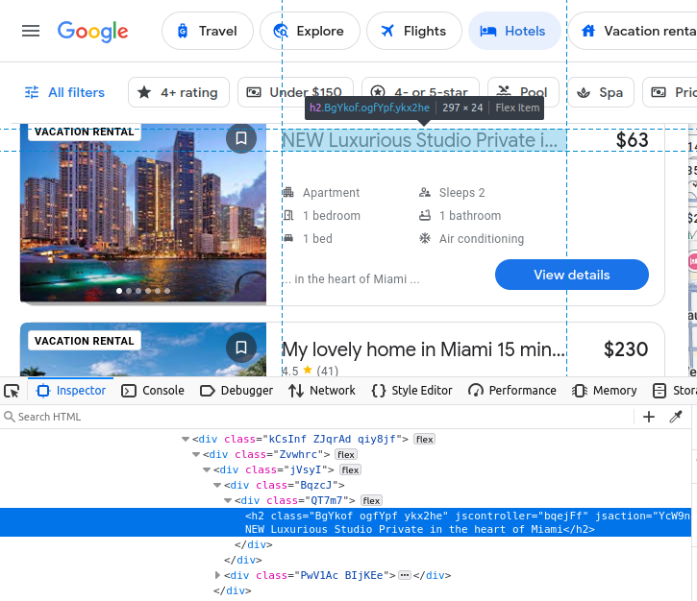The width and height of the screenshot is (697, 601).
Task: Click the View details button
Action: [571, 275]
